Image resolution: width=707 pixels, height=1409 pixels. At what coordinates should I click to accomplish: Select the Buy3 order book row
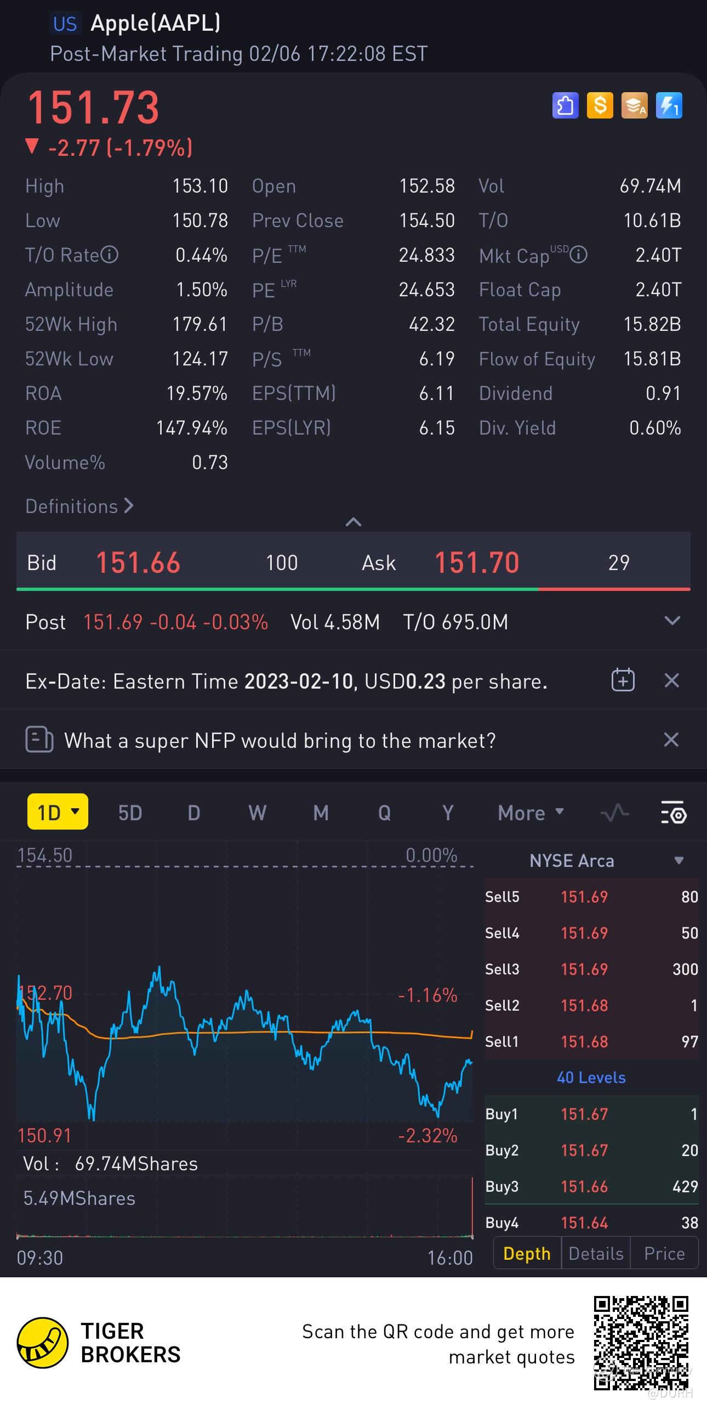592,1186
